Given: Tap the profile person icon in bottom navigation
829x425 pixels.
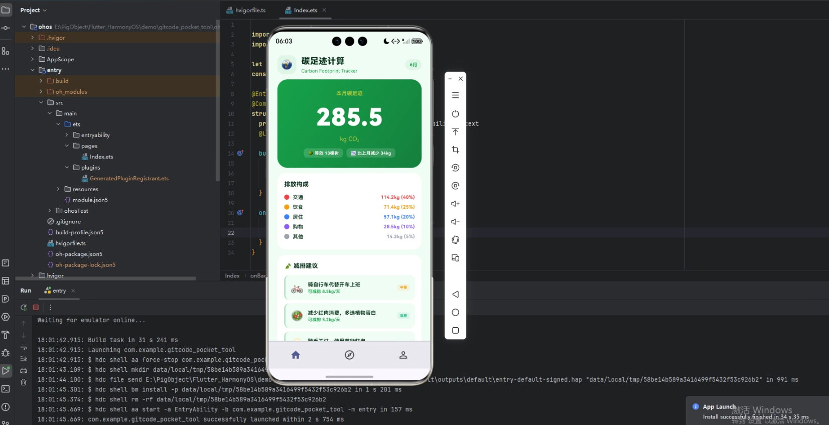Looking at the screenshot, I should 403,355.
